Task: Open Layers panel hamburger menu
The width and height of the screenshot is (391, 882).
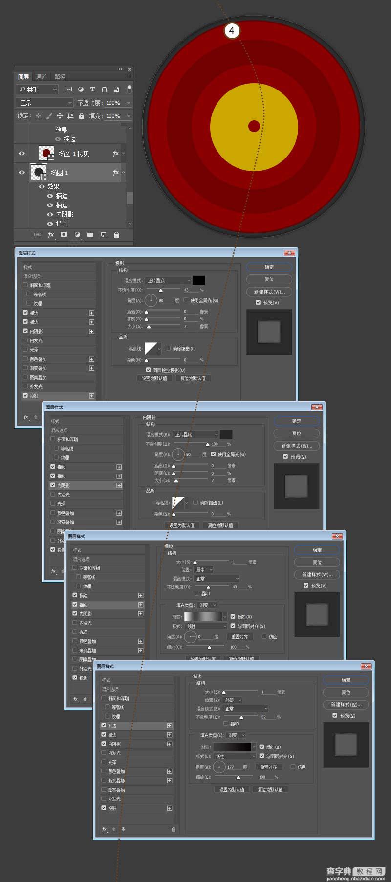Action: 128,77
